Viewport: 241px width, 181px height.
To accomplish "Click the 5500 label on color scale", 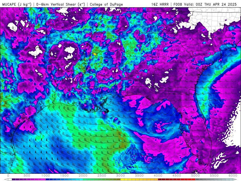I will pos(214,176).
